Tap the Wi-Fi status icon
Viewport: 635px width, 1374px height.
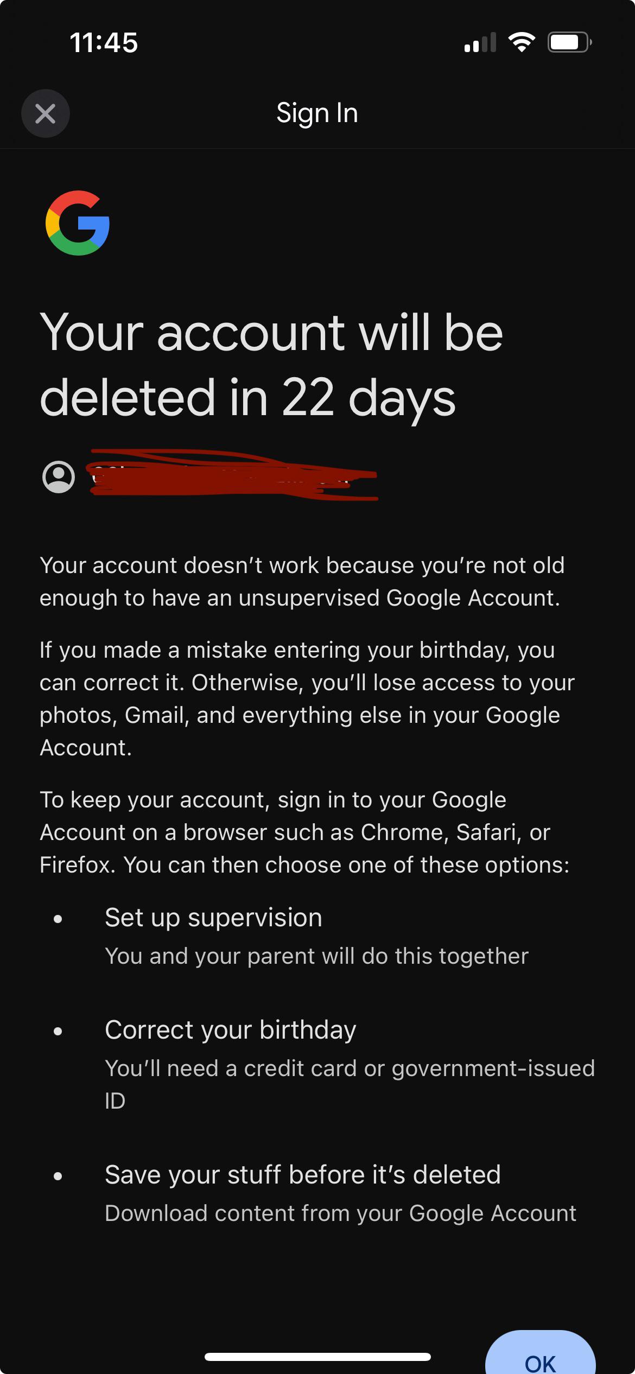click(522, 42)
